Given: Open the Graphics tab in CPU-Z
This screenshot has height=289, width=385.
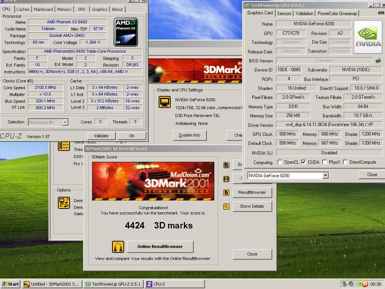Looking at the screenshot, I should click(x=99, y=9).
